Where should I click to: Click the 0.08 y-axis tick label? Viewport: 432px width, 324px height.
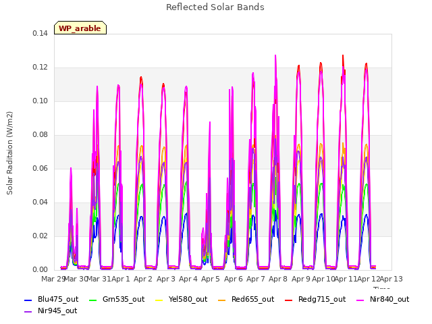point(40,135)
